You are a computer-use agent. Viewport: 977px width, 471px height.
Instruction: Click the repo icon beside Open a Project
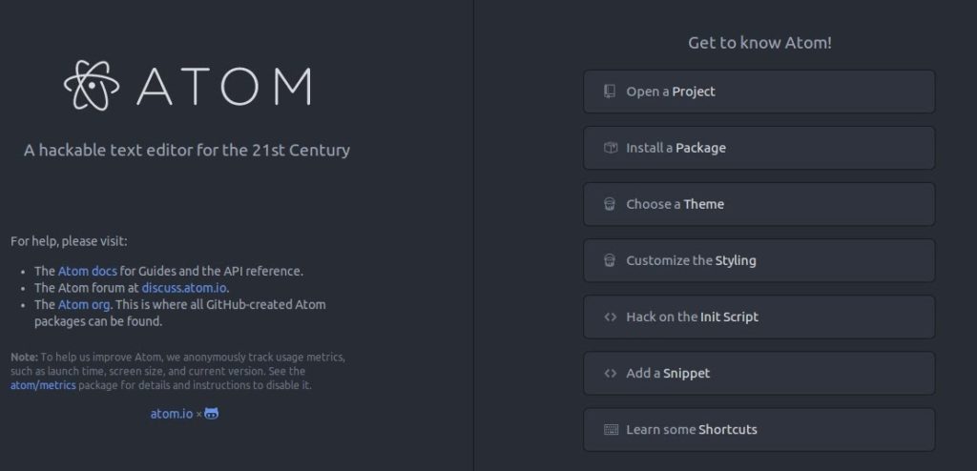pos(610,92)
